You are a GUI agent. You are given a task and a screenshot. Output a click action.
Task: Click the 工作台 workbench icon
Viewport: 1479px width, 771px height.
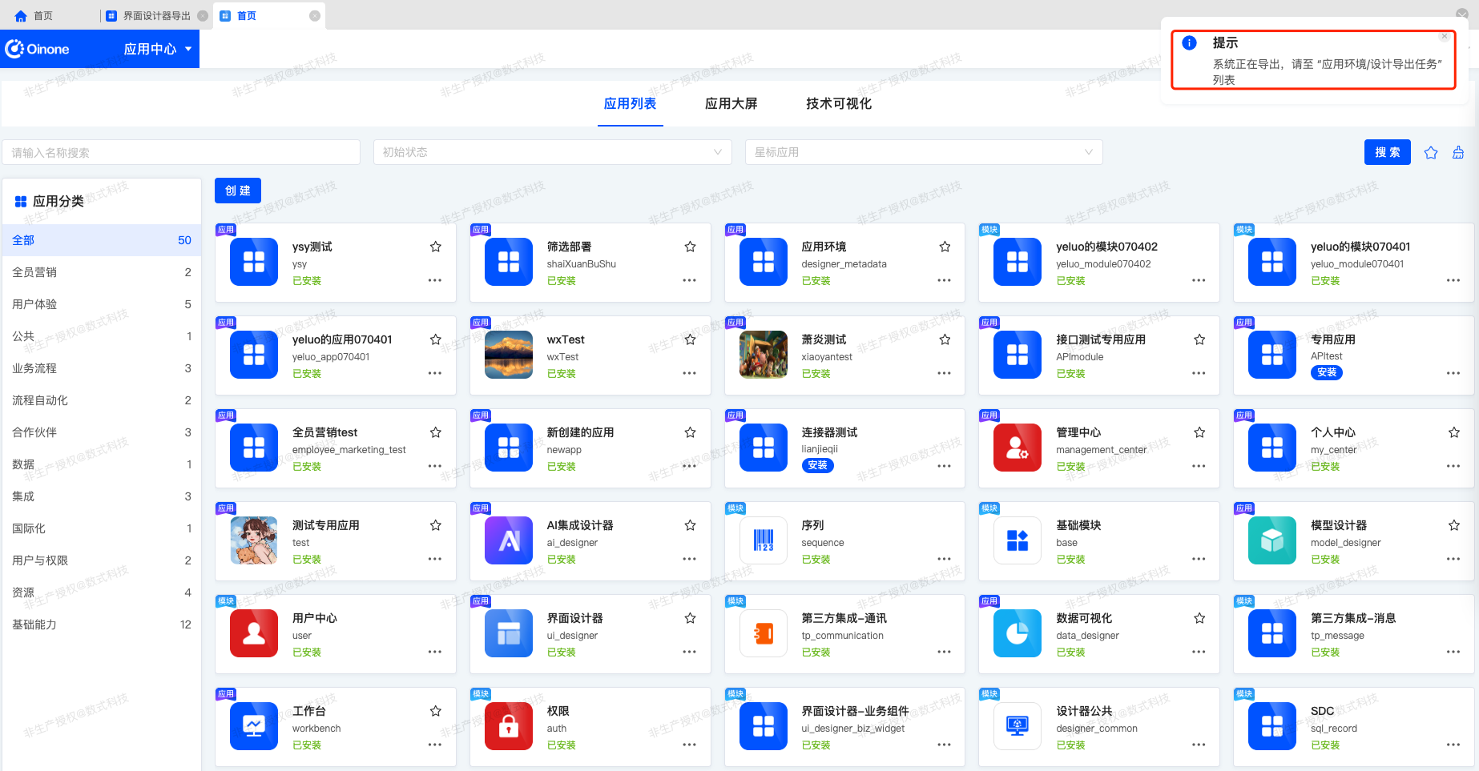tap(254, 726)
